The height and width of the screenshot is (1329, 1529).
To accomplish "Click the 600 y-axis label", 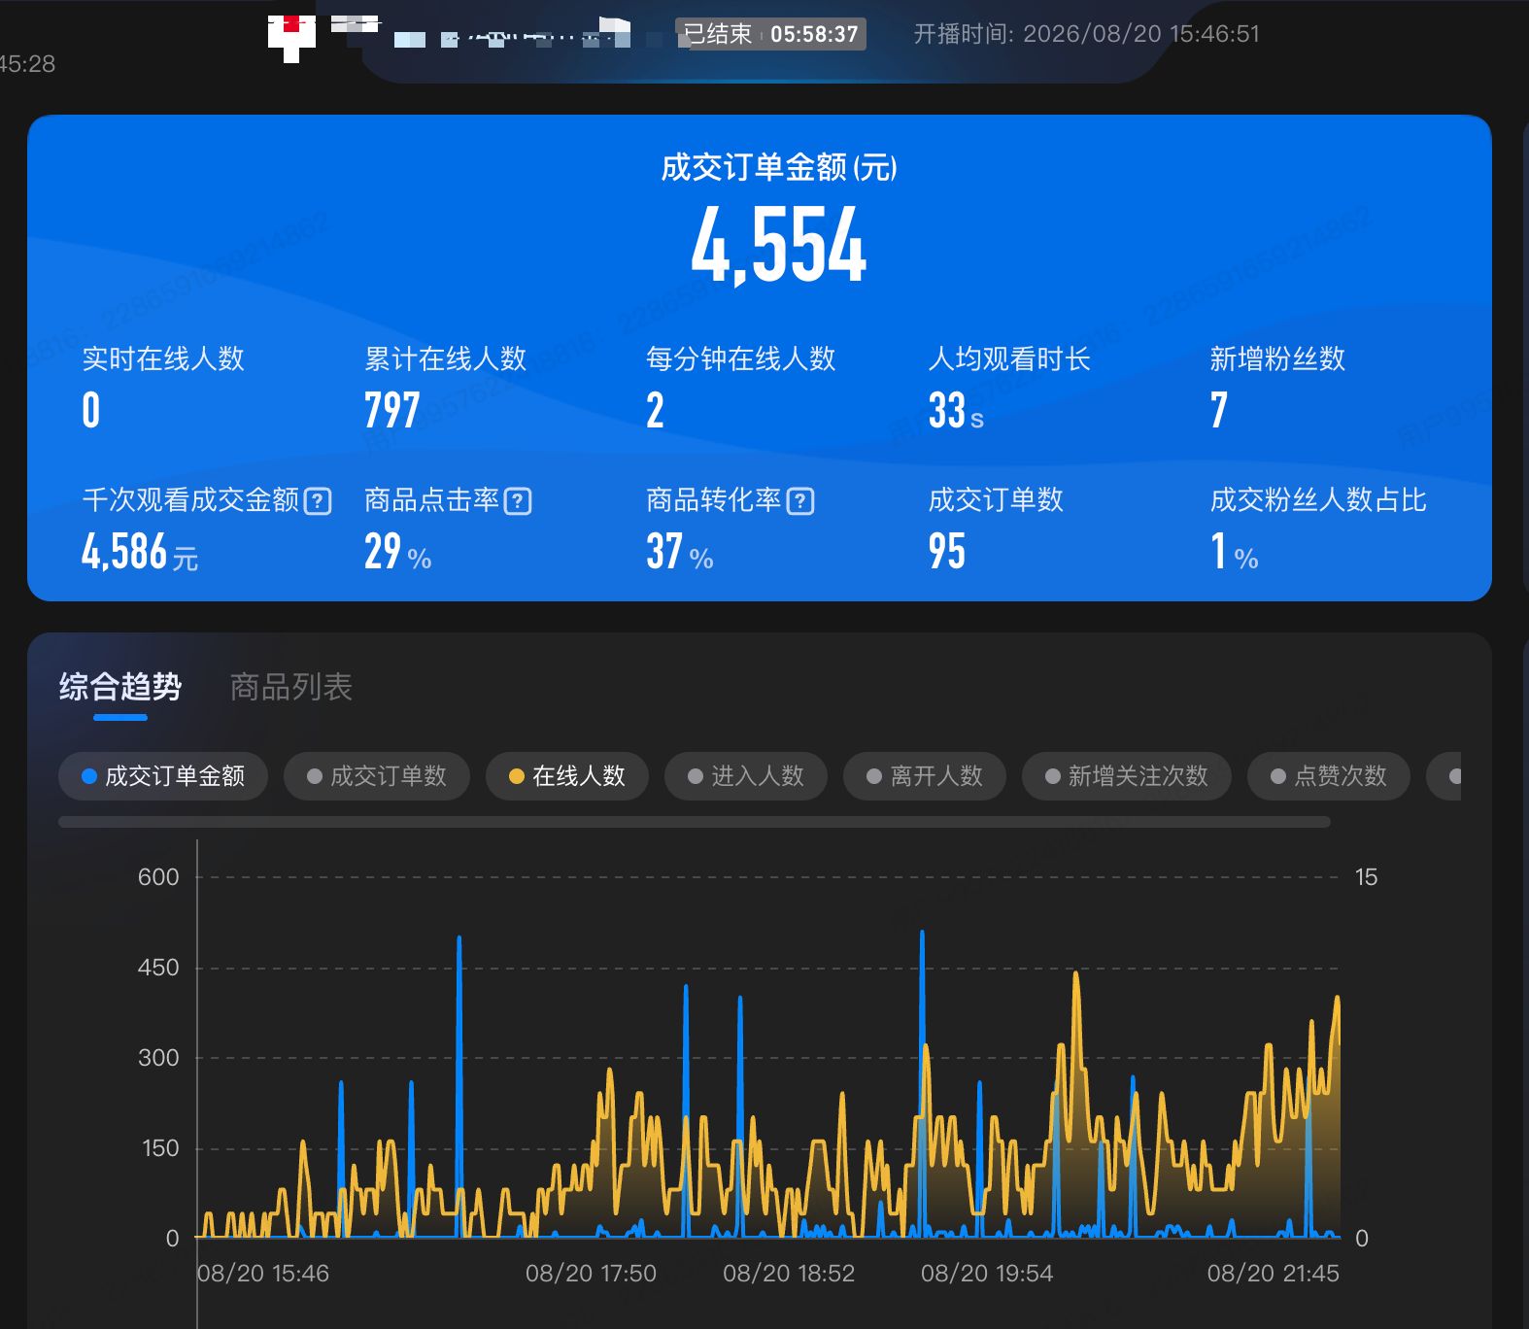I will 158,877.
